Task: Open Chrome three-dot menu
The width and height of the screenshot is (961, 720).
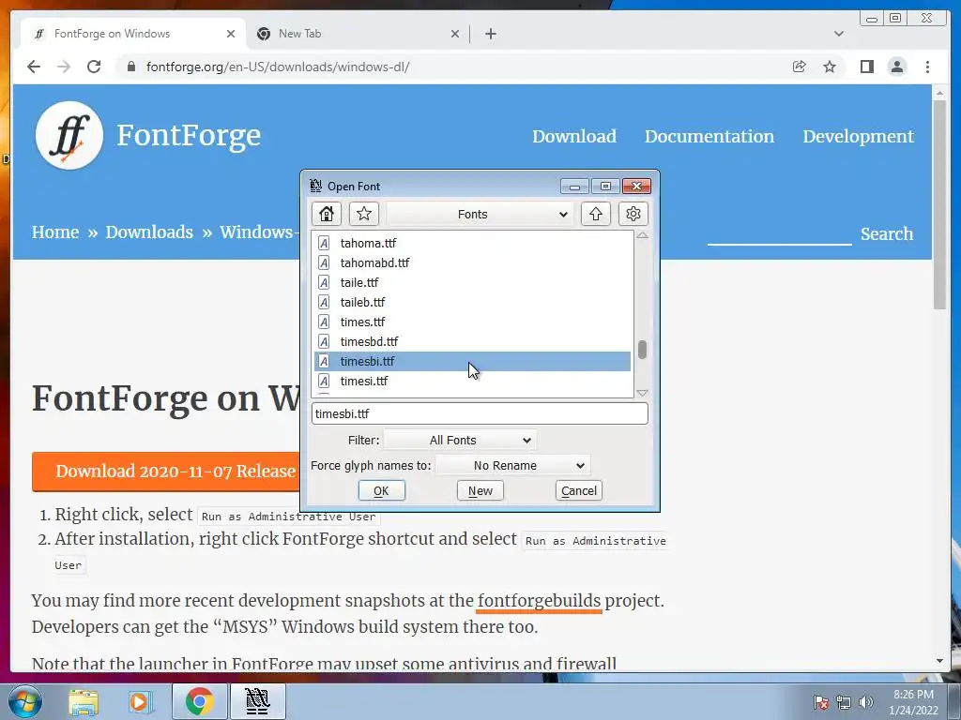Action: pyautogui.click(x=927, y=67)
